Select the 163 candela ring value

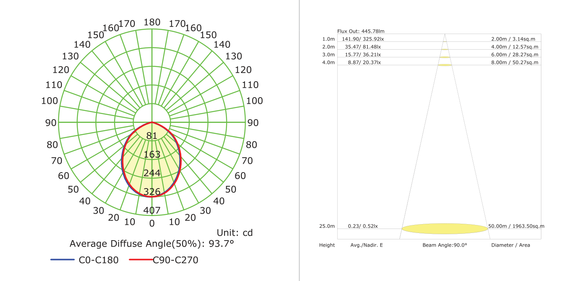[152, 155]
